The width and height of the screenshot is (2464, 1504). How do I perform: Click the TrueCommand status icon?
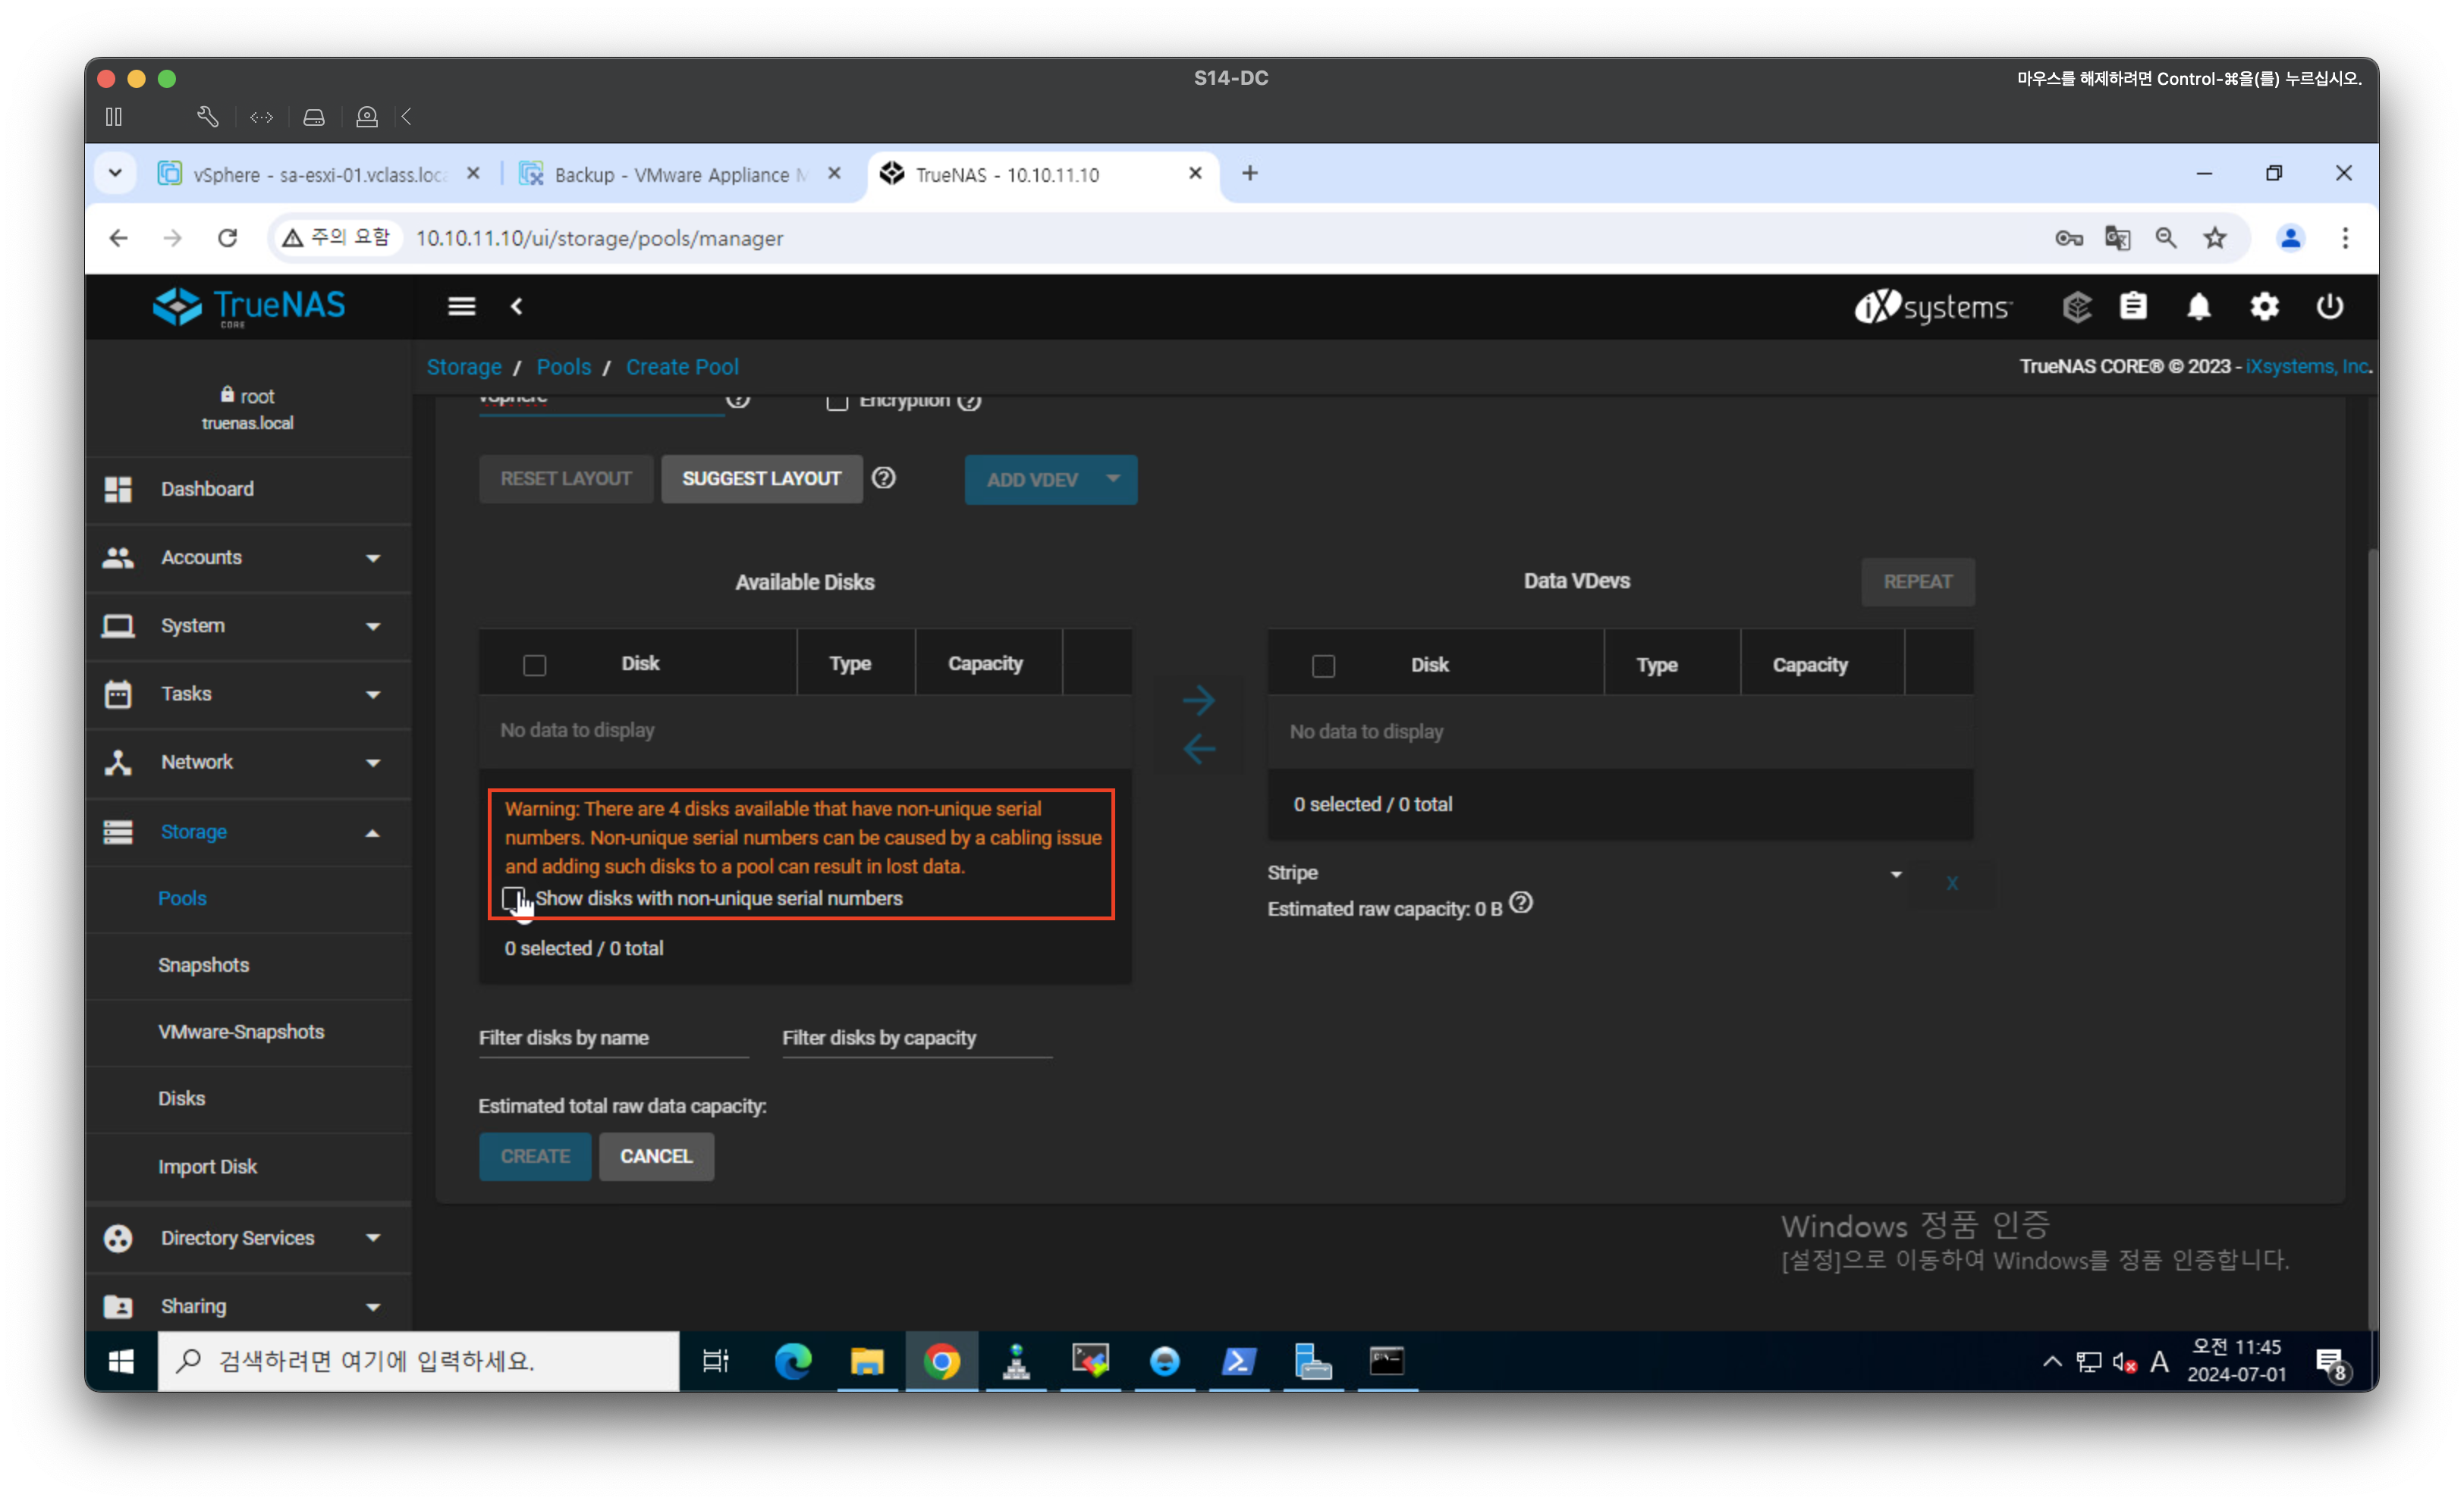[x=2076, y=307]
